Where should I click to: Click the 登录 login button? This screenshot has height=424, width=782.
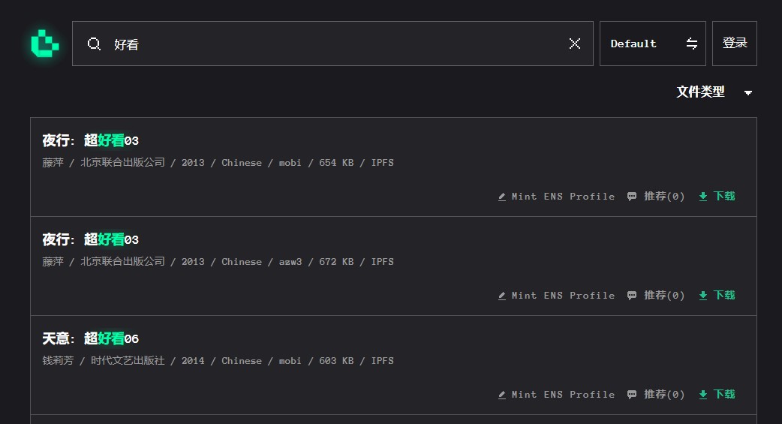734,44
